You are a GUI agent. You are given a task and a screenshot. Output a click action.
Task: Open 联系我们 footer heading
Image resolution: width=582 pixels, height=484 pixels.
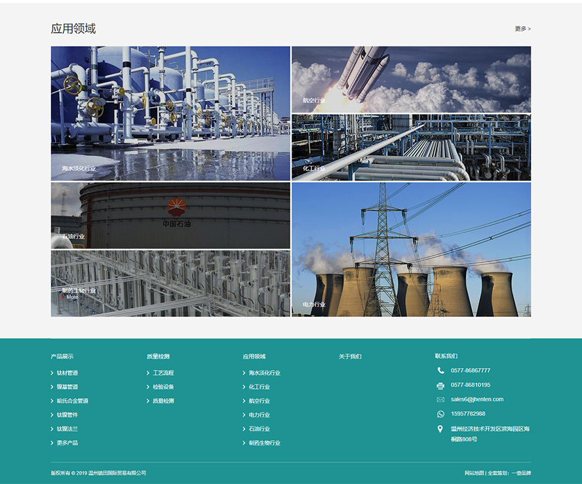click(446, 356)
